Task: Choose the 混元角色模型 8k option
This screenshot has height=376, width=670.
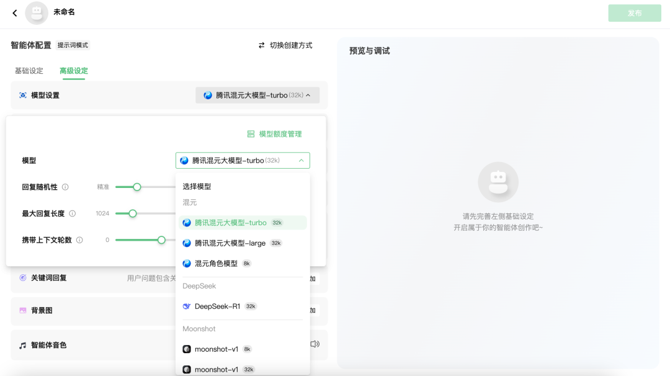Action: [216, 264]
